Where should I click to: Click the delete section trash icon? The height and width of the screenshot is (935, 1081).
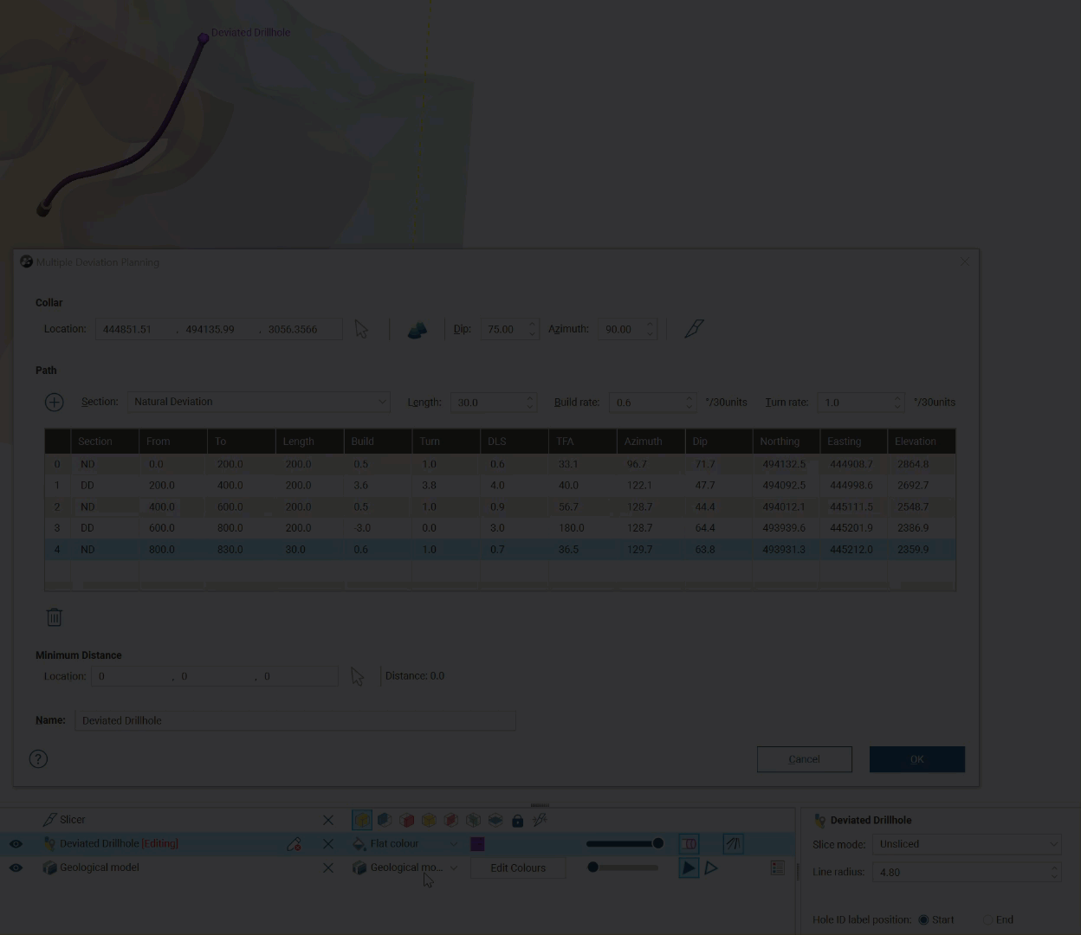pos(54,617)
